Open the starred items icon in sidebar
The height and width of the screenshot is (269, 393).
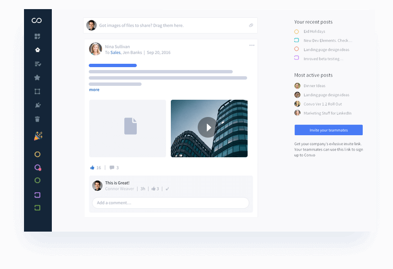[x=37, y=78]
